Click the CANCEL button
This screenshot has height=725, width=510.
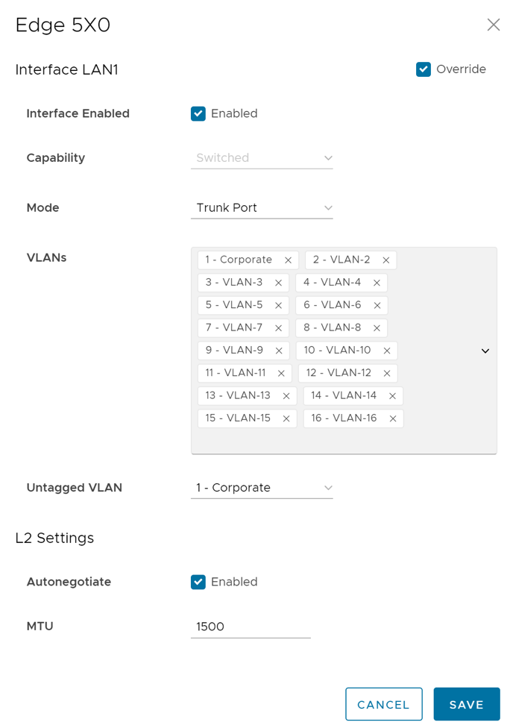(383, 704)
